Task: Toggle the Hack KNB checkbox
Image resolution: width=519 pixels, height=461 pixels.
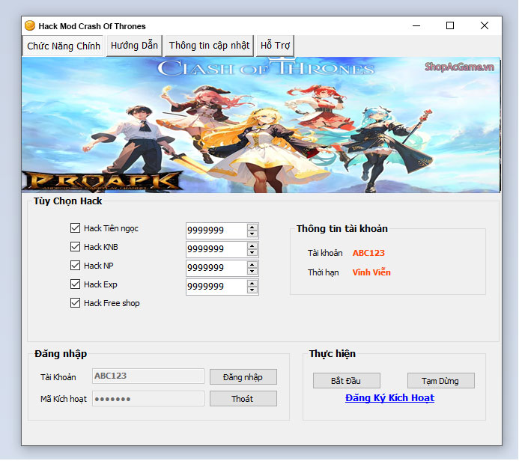Action: pos(75,247)
